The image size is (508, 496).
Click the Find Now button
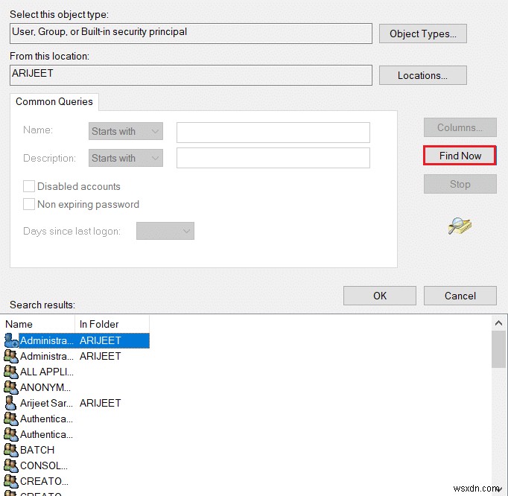pyautogui.click(x=460, y=156)
